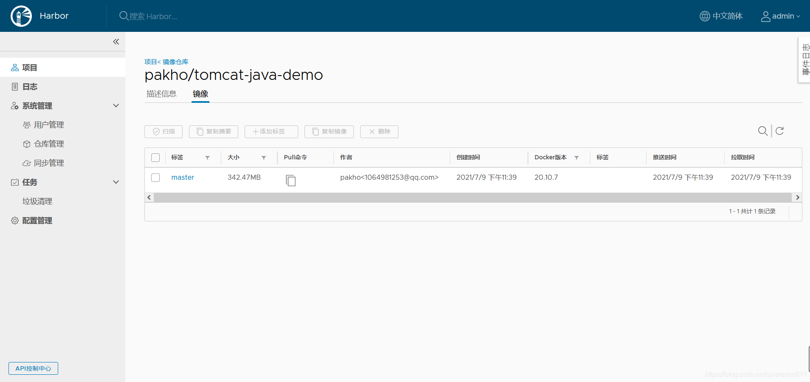
Task: Click plus icon on 添加标签 button
Action: click(256, 132)
